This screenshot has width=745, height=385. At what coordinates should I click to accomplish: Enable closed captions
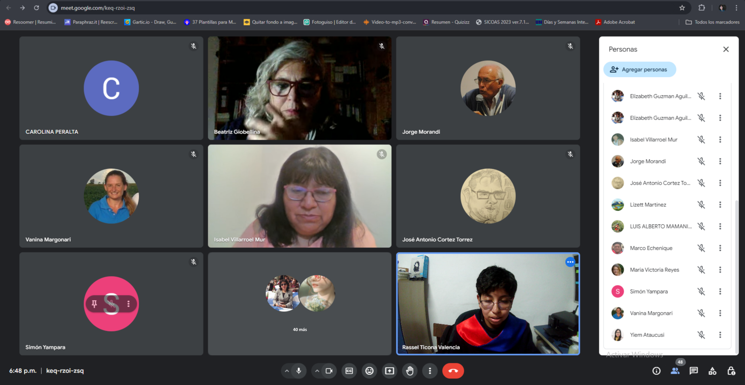click(349, 371)
